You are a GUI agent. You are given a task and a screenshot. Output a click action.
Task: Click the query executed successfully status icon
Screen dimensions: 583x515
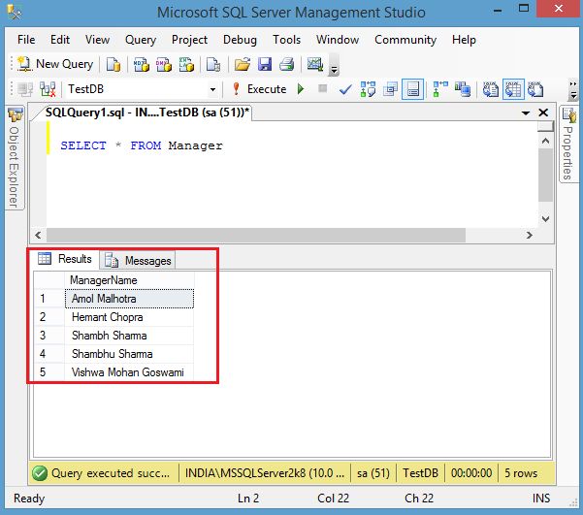[x=40, y=473]
